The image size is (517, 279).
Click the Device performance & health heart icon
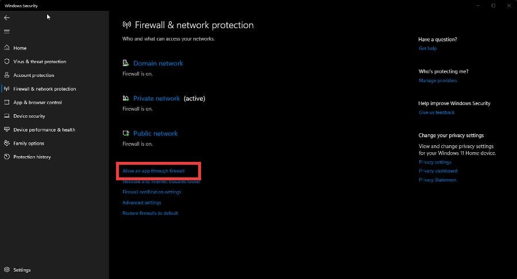(6, 129)
